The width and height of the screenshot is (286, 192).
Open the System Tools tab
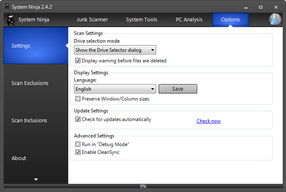(x=141, y=20)
